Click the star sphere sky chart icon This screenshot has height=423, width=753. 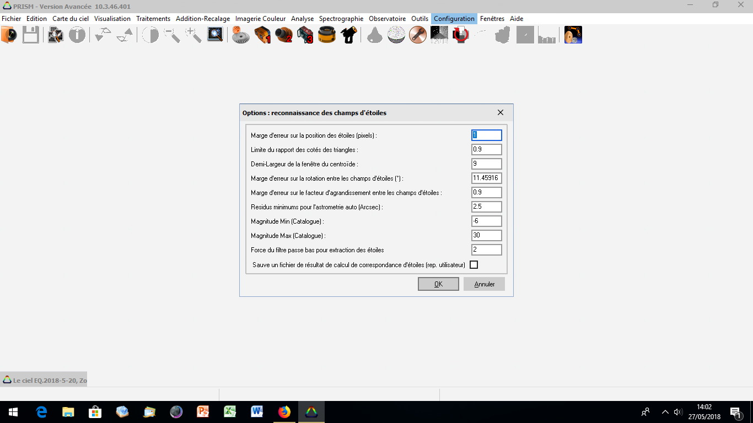click(x=396, y=35)
